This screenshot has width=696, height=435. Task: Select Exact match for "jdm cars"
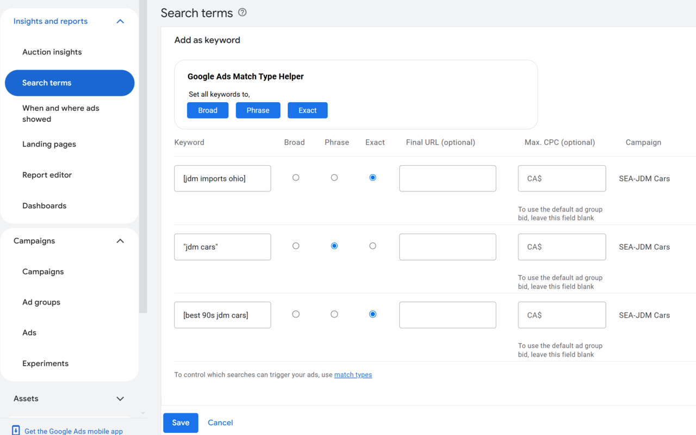pos(372,246)
